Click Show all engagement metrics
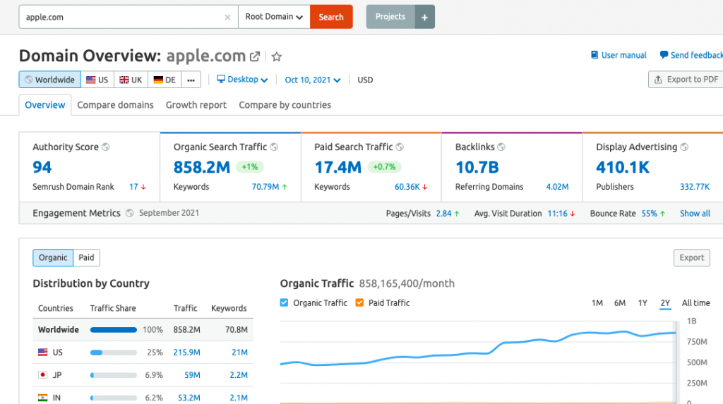723x404 pixels. pyautogui.click(x=695, y=214)
